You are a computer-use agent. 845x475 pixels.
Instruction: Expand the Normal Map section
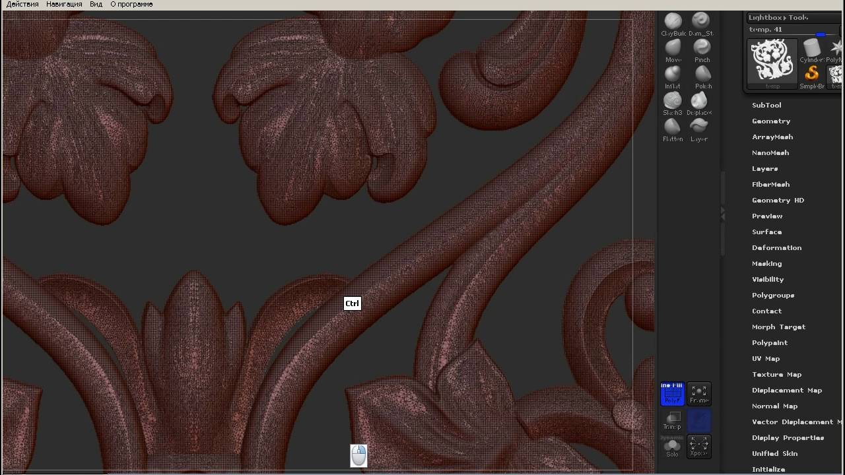pyautogui.click(x=774, y=406)
